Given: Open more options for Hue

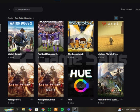Looking at the screenshot, I should 91,100.
